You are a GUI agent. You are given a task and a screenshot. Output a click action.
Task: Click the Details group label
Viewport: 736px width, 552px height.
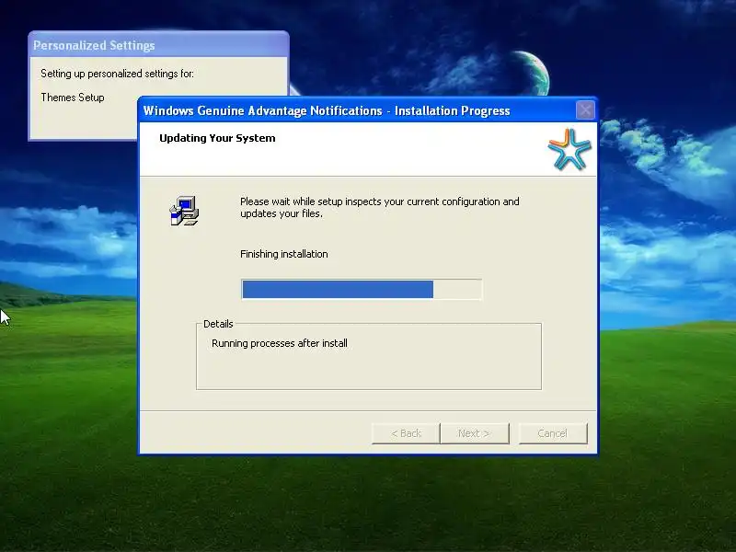(218, 324)
